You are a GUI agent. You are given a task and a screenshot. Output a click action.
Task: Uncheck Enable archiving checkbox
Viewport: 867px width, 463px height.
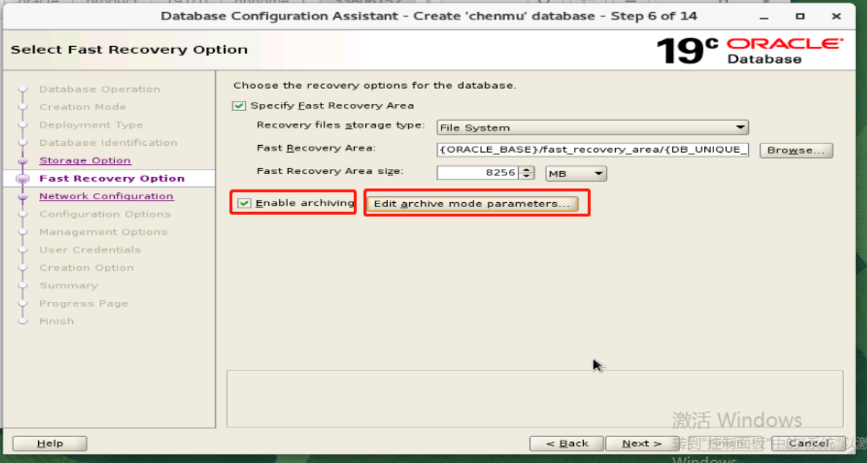coord(244,204)
